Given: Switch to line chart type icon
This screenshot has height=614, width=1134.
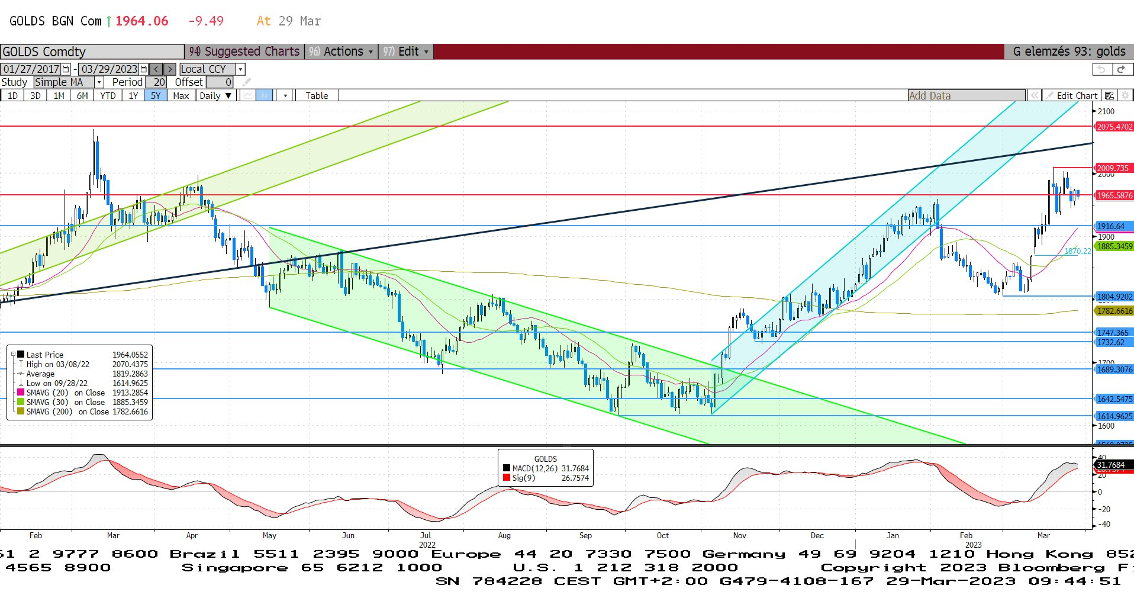Looking at the screenshot, I should pyautogui.click(x=249, y=95).
